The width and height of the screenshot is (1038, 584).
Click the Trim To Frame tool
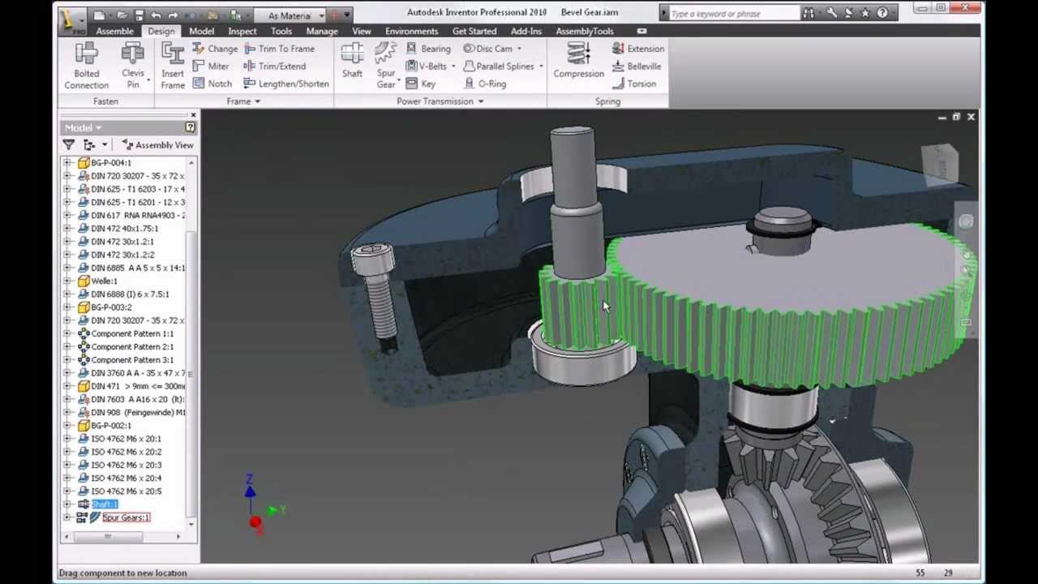pos(279,49)
